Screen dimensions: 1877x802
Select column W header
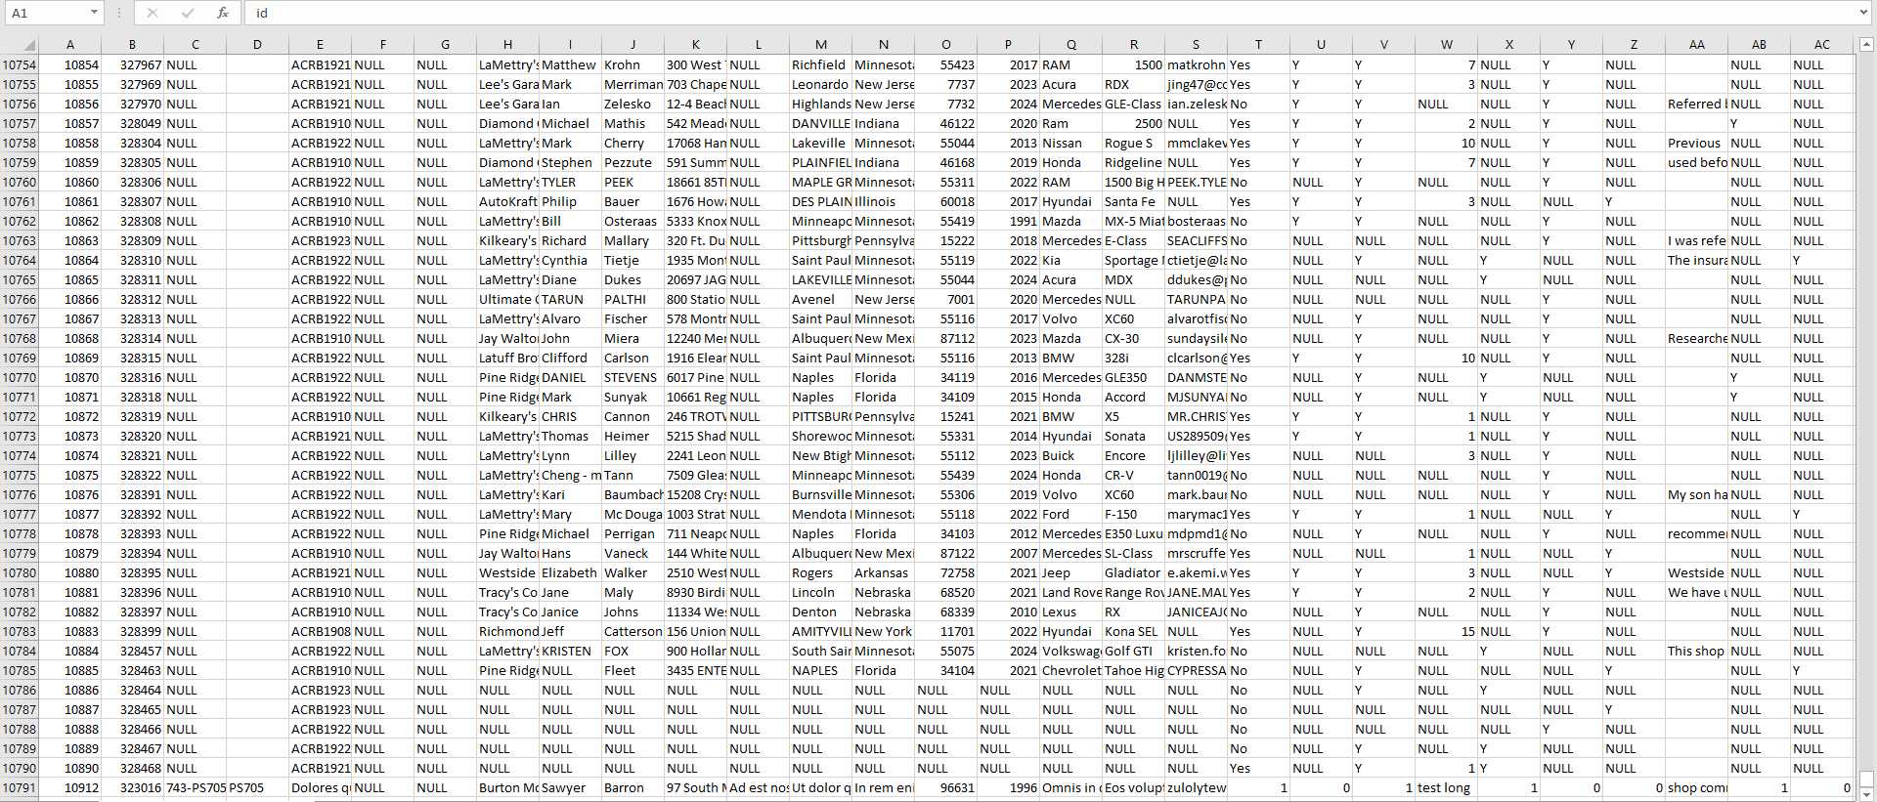pos(1446,45)
